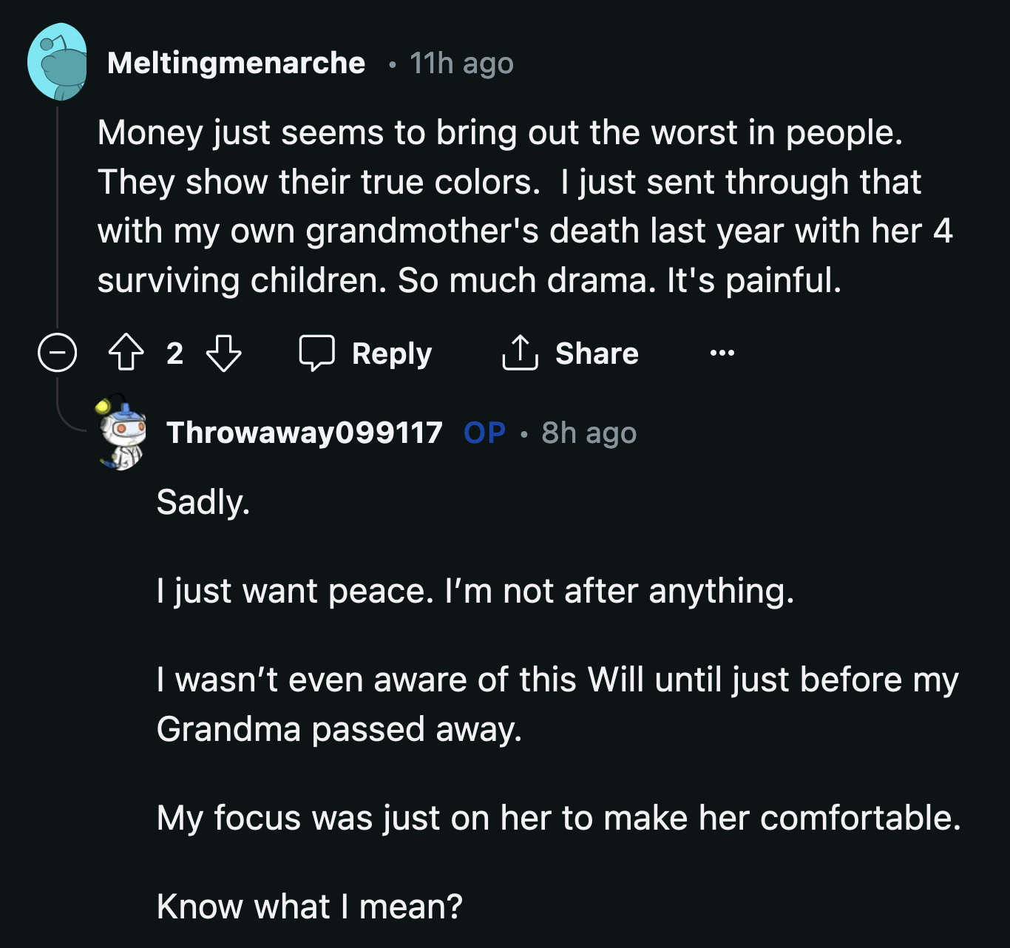Image resolution: width=1010 pixels, height=948 pixels.
Task: Click the vote count showing 2
Action: click(x=175, y=353)
